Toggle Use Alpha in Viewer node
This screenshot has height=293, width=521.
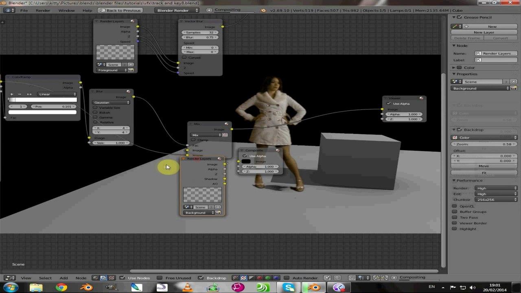388,104
